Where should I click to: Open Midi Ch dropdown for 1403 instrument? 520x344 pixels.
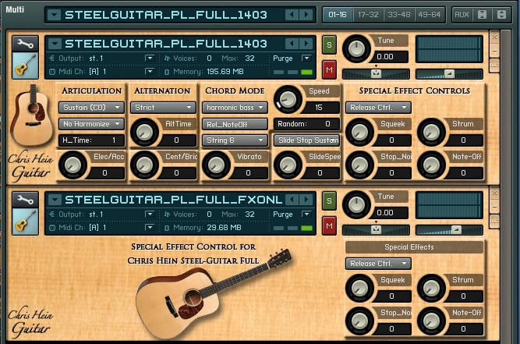tap(150, 71)
